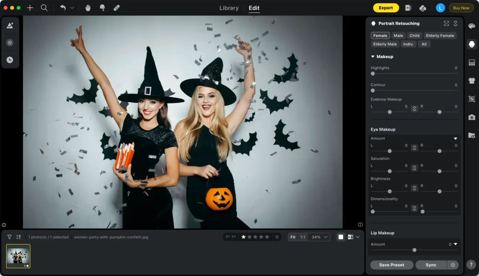Viewport: 479px width, 276px height.
Task: Select the Indiv. category chip
Action: (x=408, y=44)
